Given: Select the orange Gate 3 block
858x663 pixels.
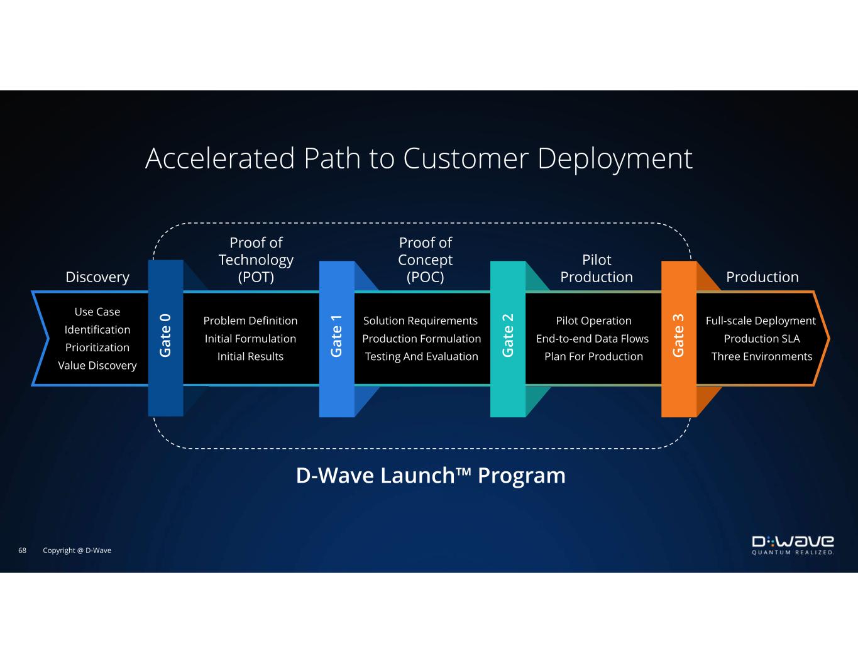Looking at the screenshot, I should coord(679,339).
